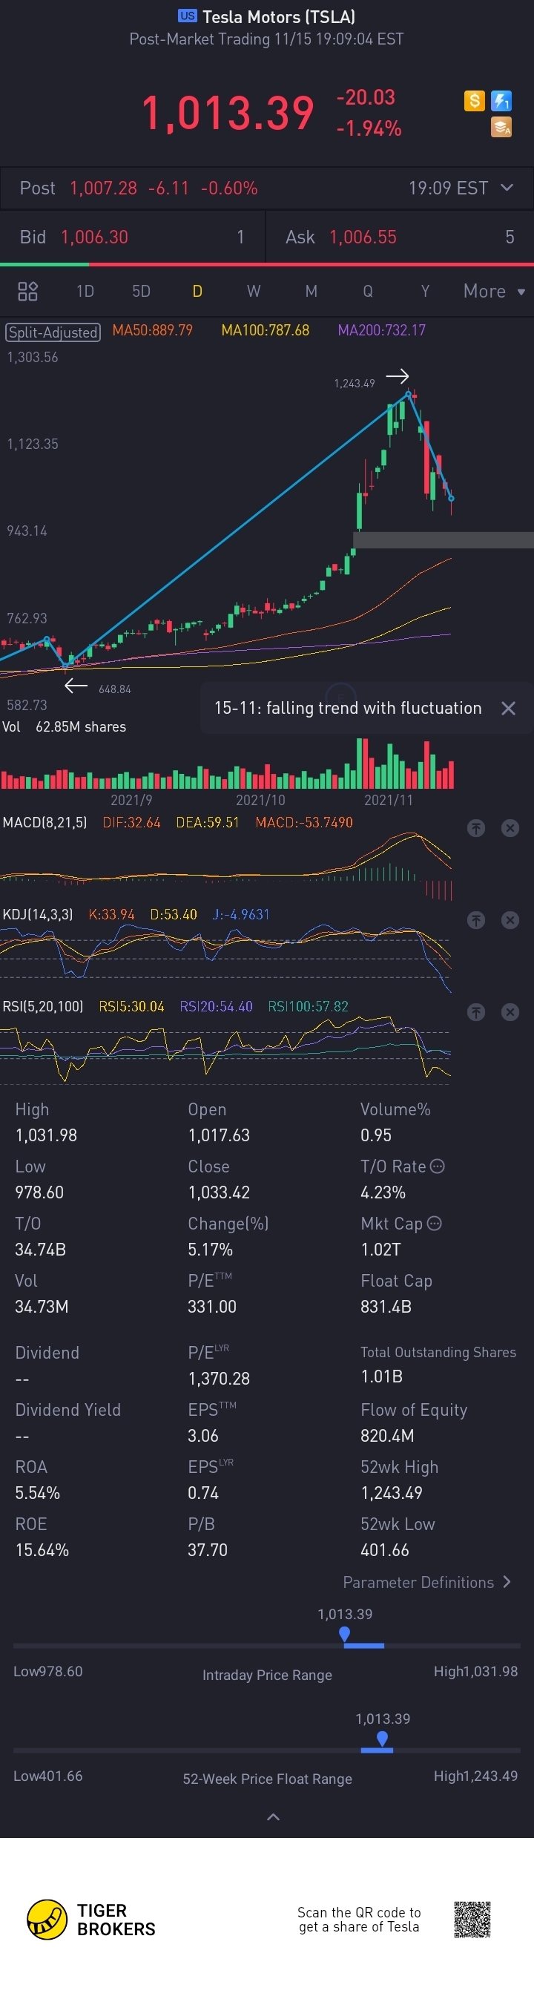534x2002 pixels.
Task: Switch to the 5D chart tab
Action: pyautogui.click(x=141, y=292)
